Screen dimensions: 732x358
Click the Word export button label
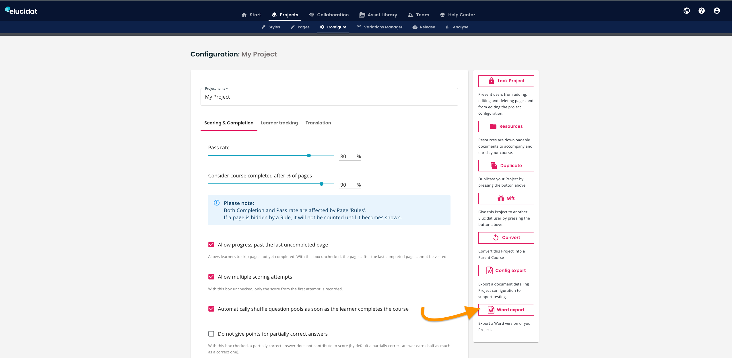[510, 310]
